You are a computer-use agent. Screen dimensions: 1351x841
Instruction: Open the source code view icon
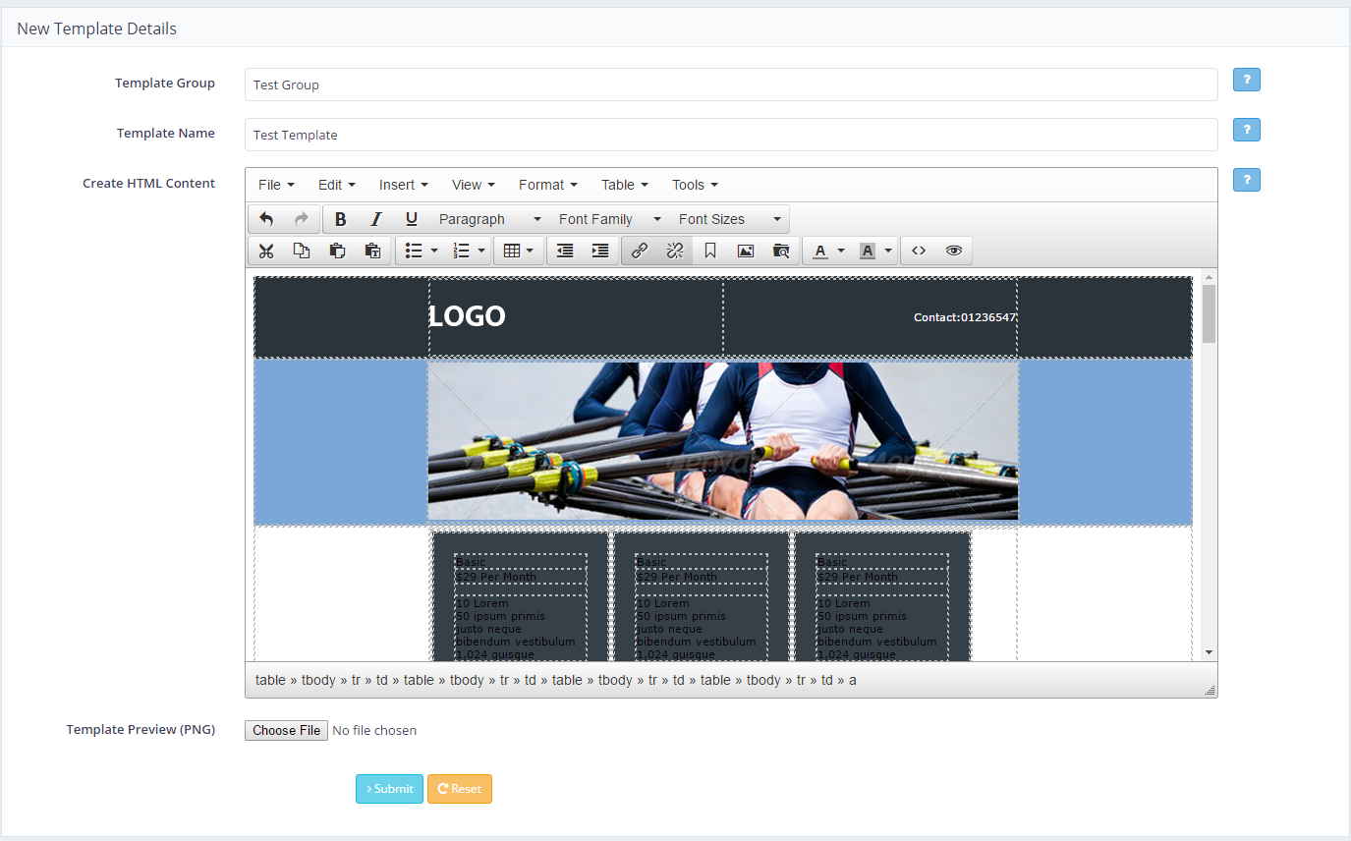[x=918, y=251]
